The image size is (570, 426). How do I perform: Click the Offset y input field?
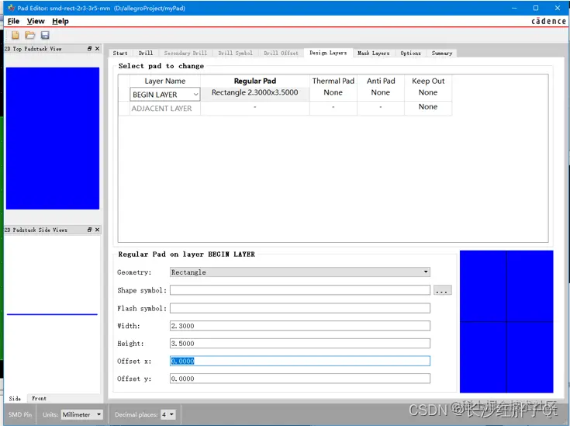(x=300, y=379)
